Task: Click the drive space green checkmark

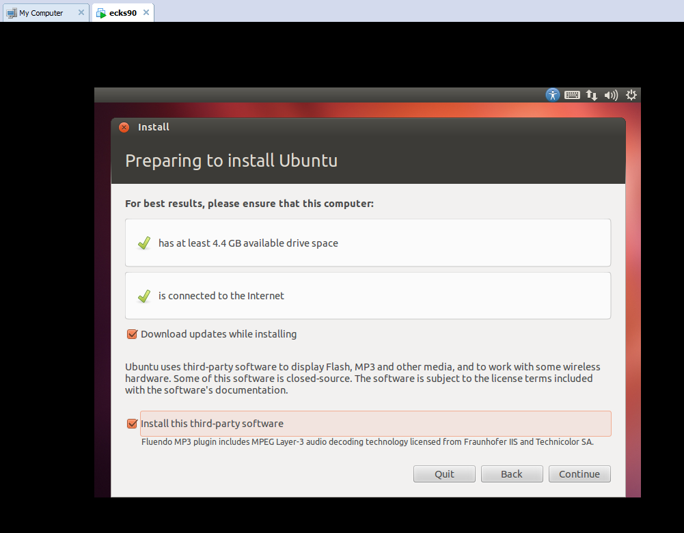Action: [x=144, y=243]
